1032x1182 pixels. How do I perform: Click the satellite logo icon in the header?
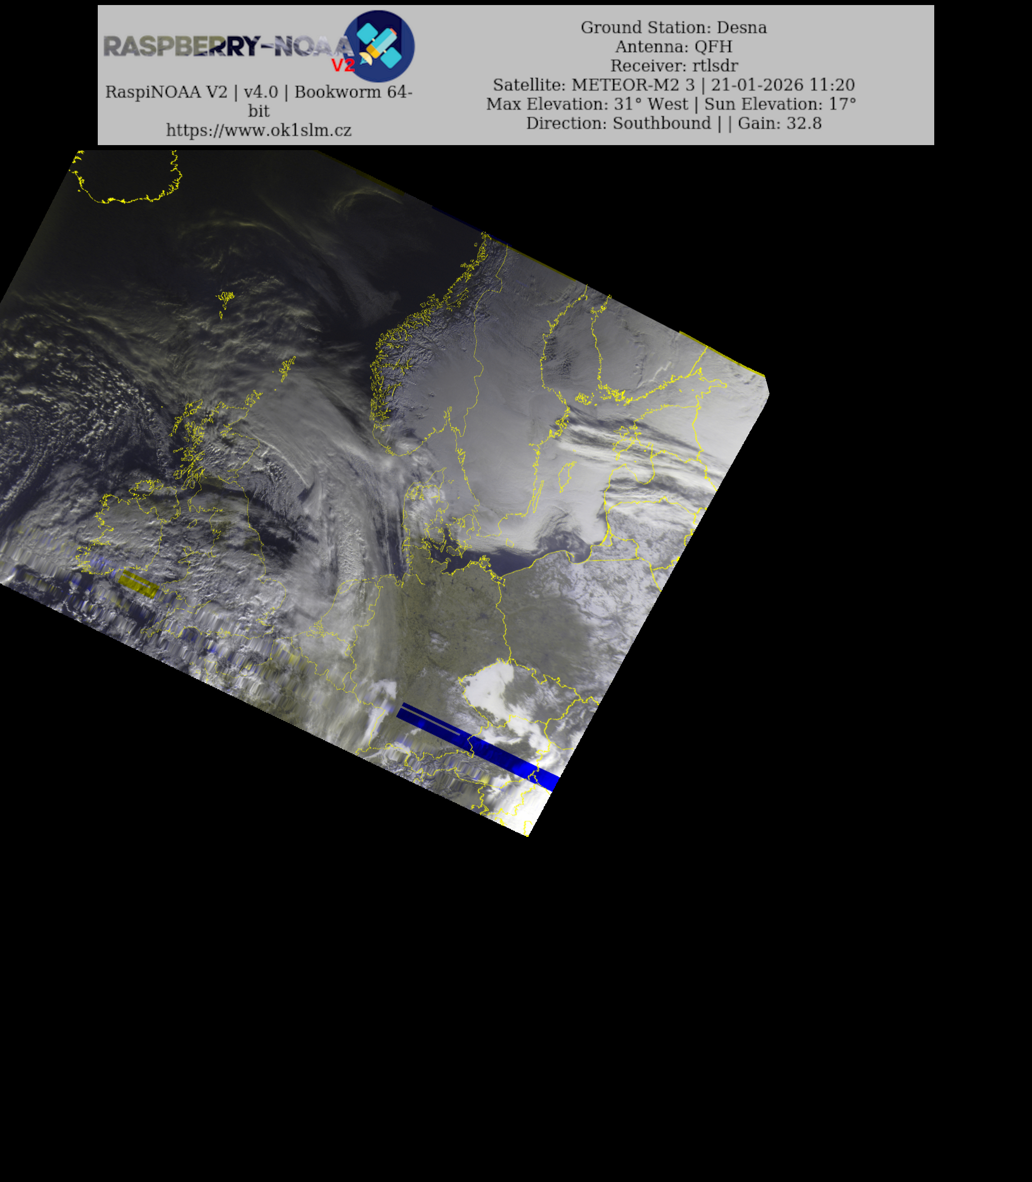(378, 46)
